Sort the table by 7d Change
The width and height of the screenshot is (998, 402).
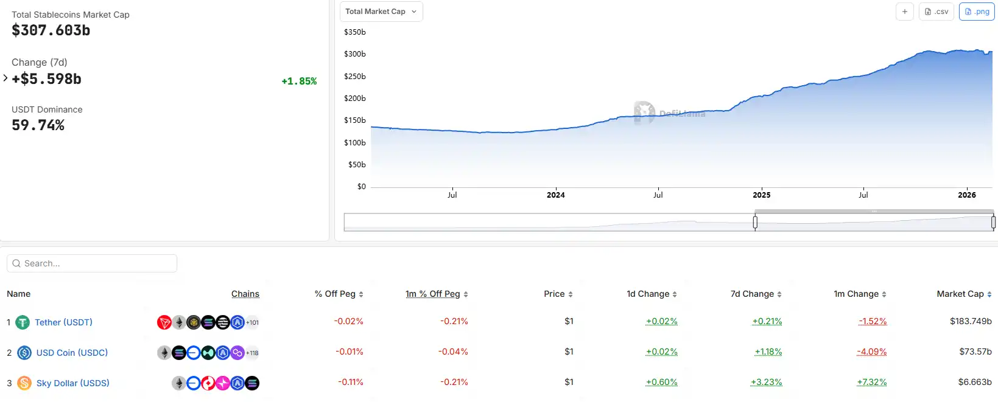tap(755, 294)
